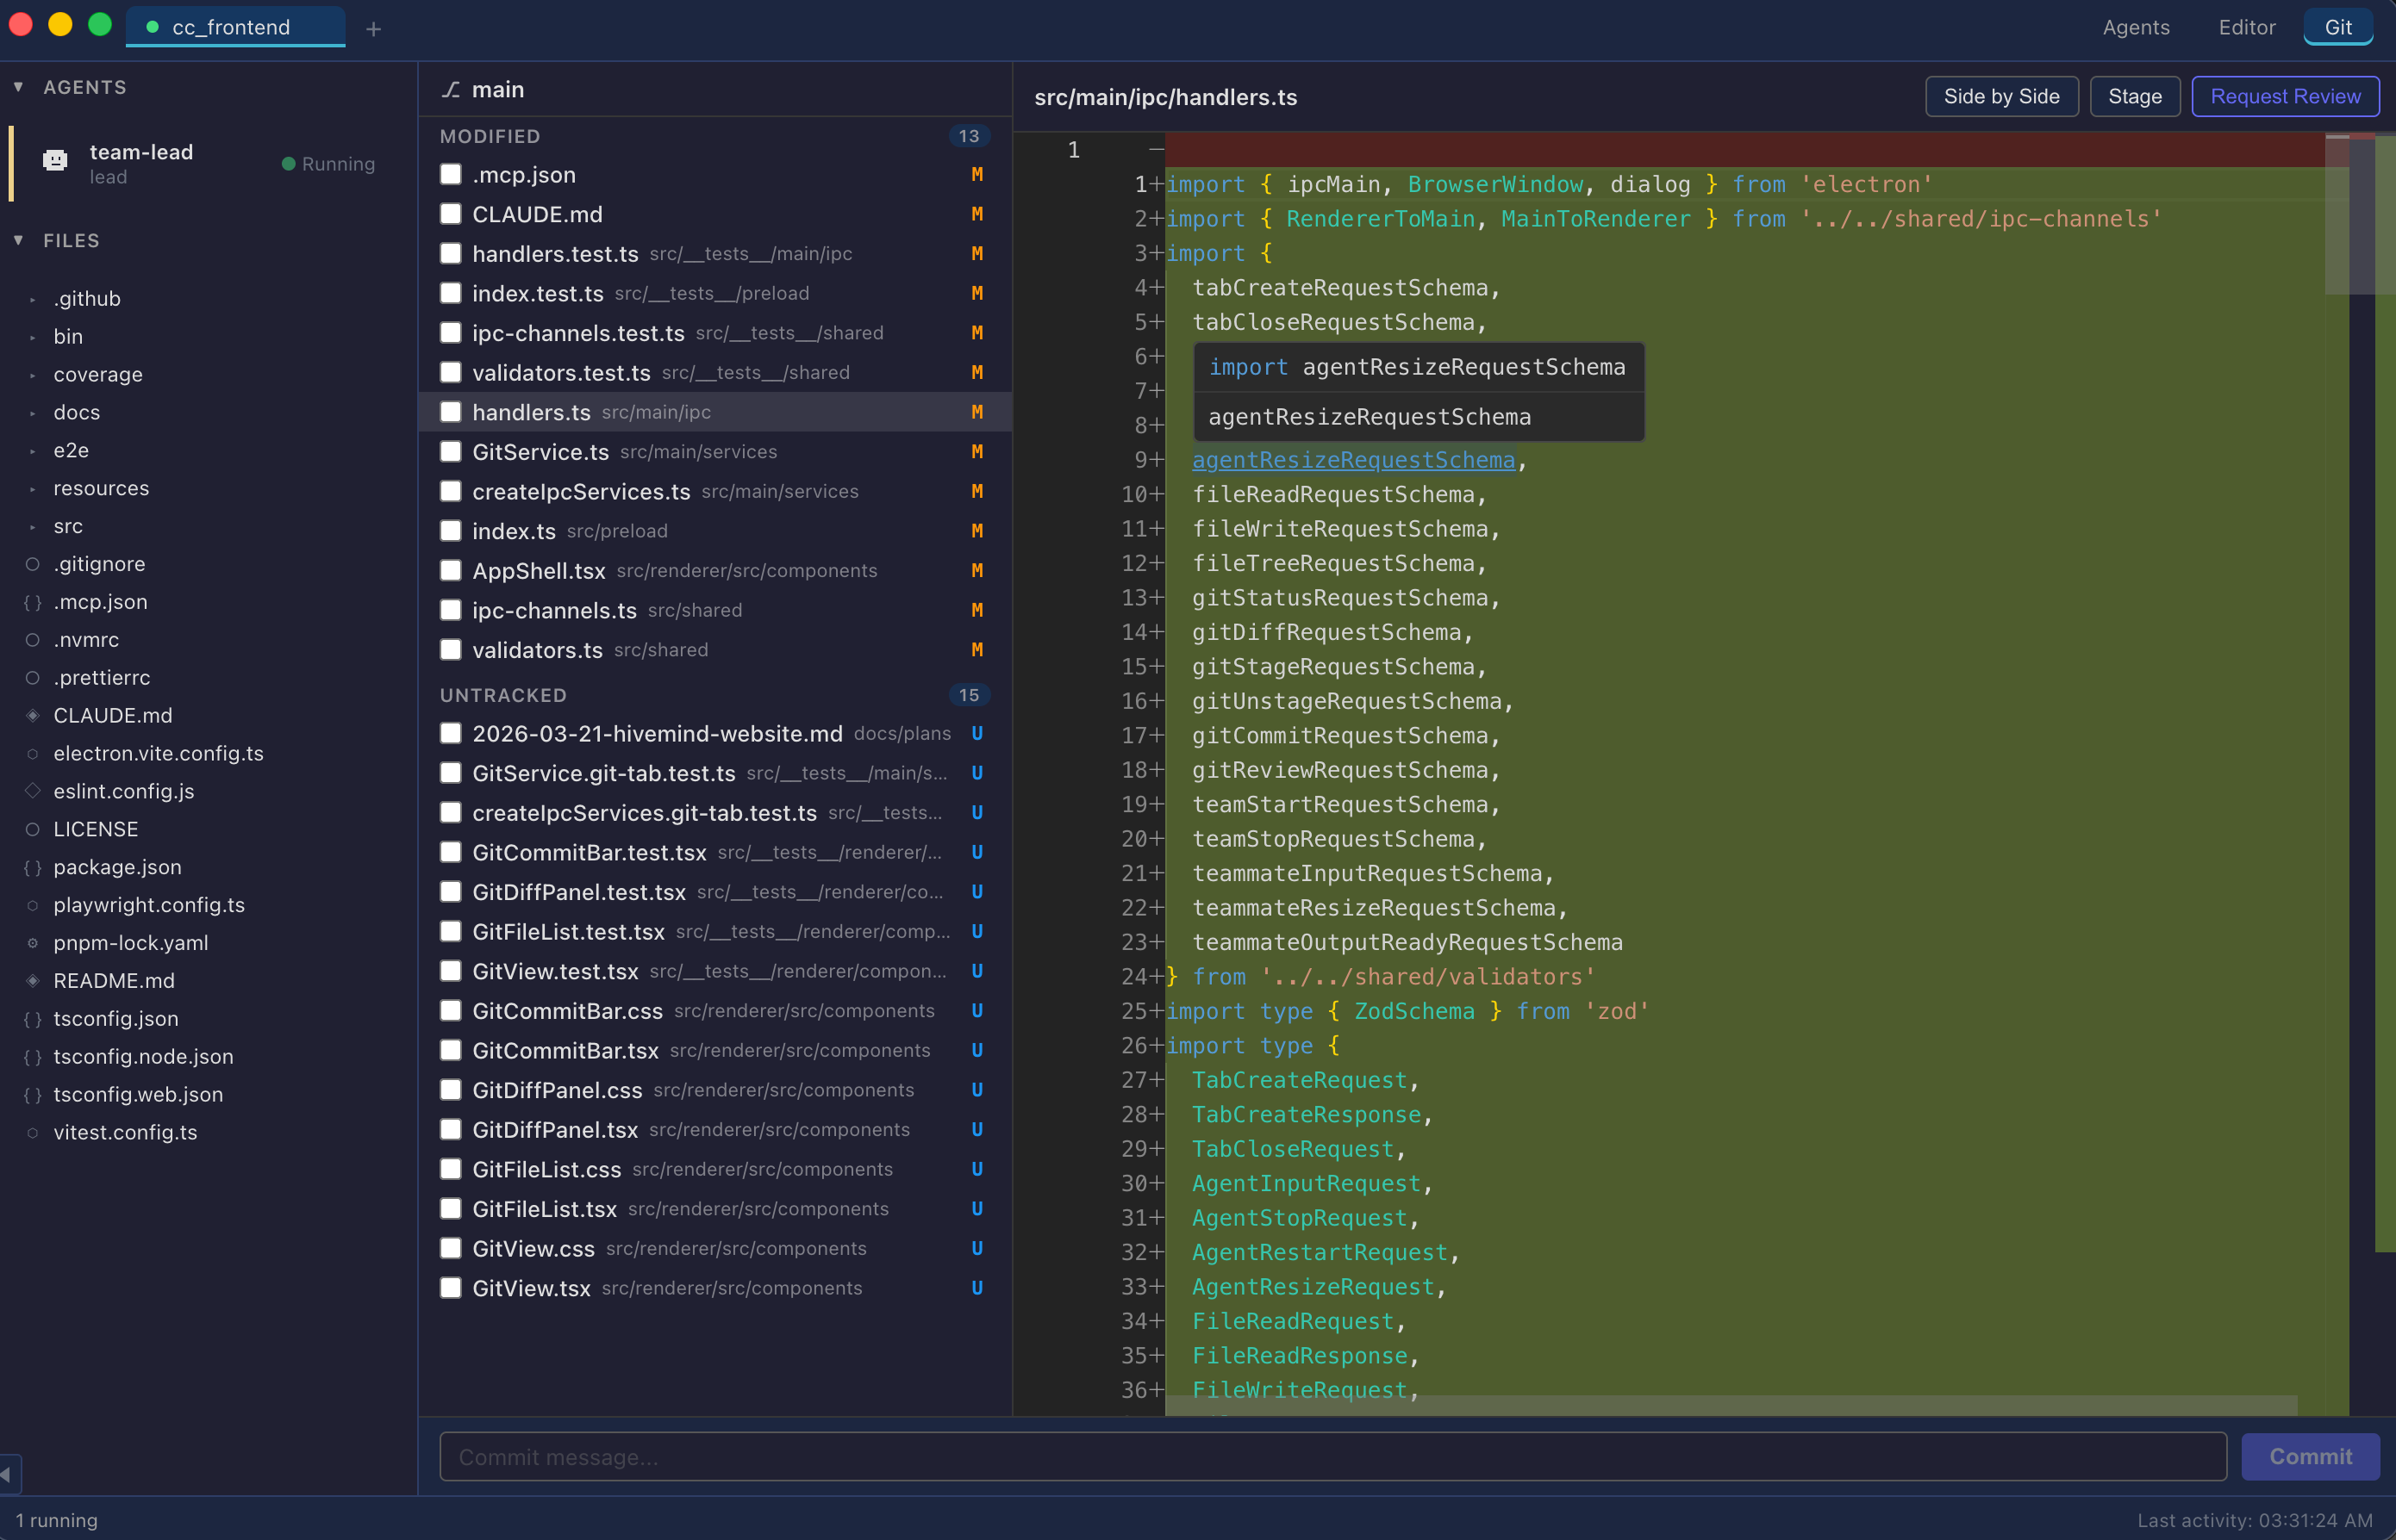2396x1540 pixels.
Task: Switch to the Editor tab
Action: click(2246, 27)
